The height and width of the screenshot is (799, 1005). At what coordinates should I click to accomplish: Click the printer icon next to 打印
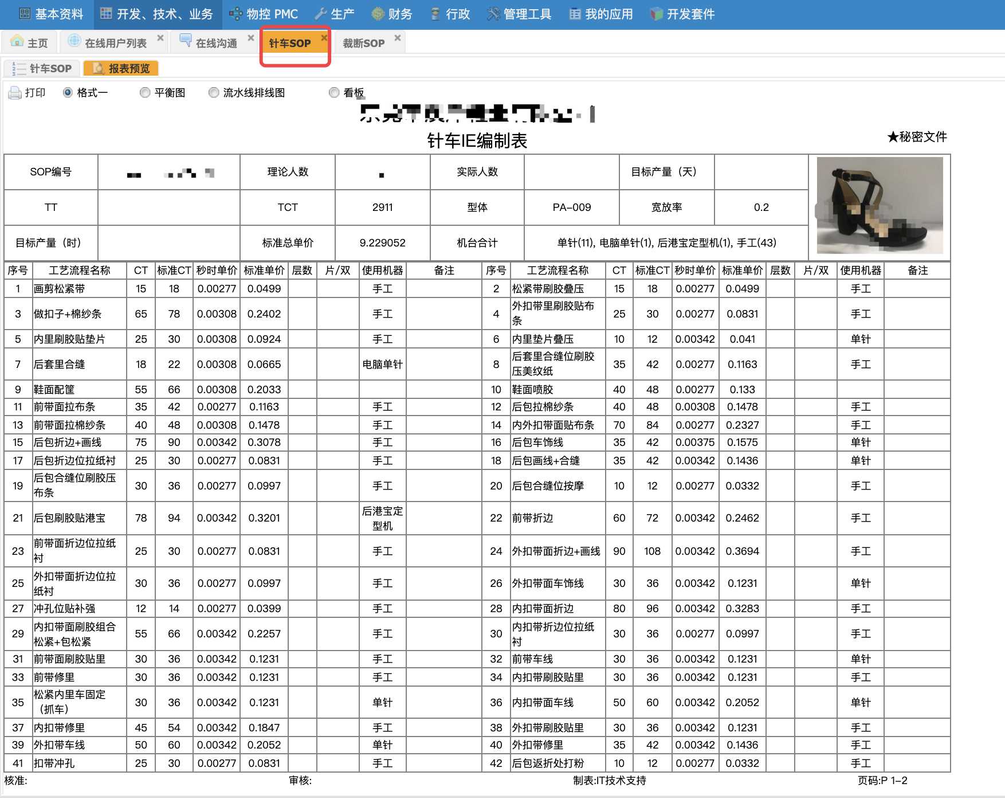pos(15,93)
